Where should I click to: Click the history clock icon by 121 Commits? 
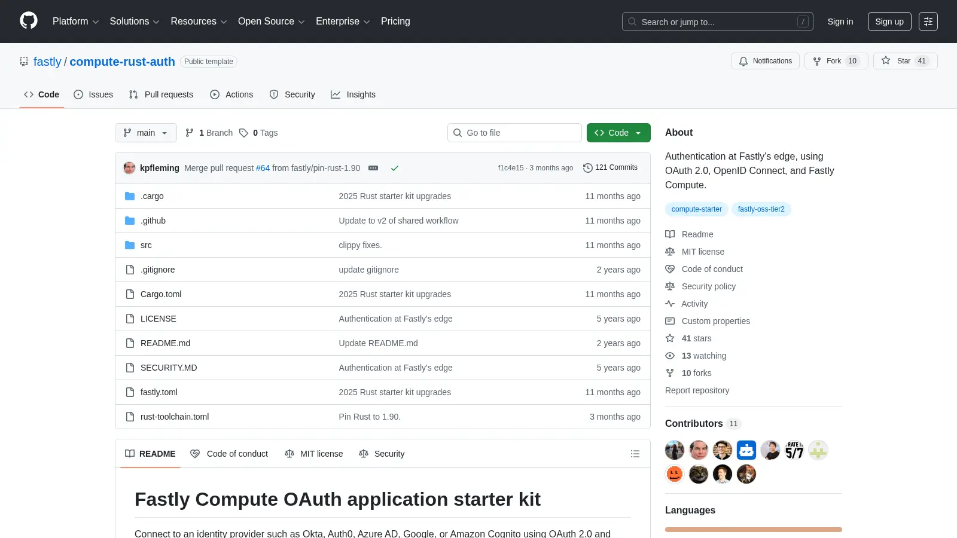coord(587,168)
